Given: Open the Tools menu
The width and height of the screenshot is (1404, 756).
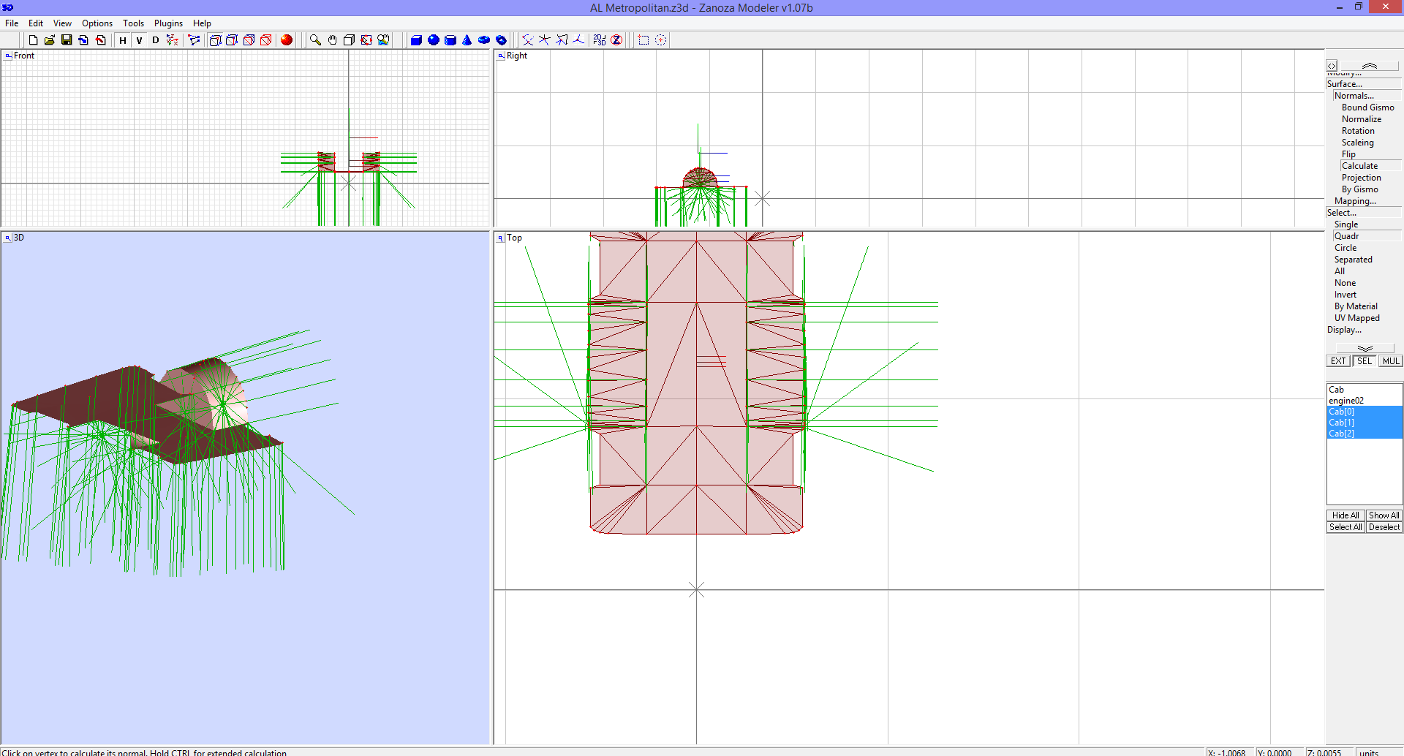Looking at the screenshot, I should tap(133, 23).
